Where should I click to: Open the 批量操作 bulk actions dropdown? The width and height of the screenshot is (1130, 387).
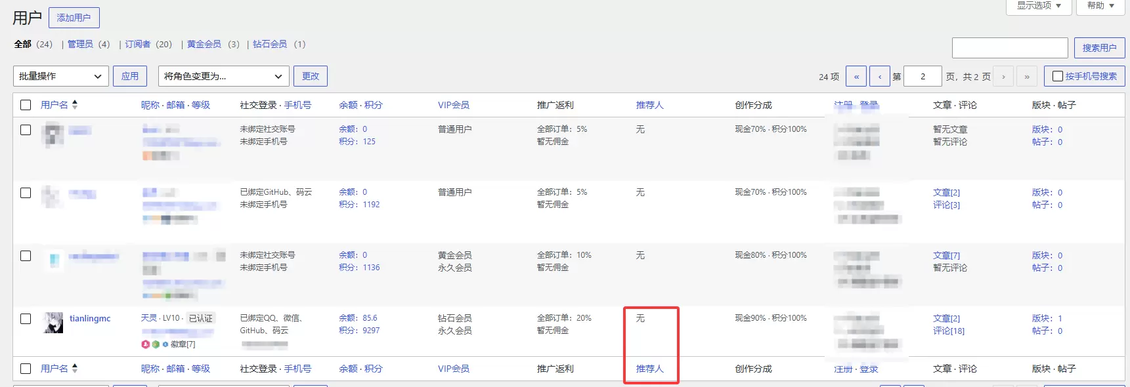click(61, 76)
